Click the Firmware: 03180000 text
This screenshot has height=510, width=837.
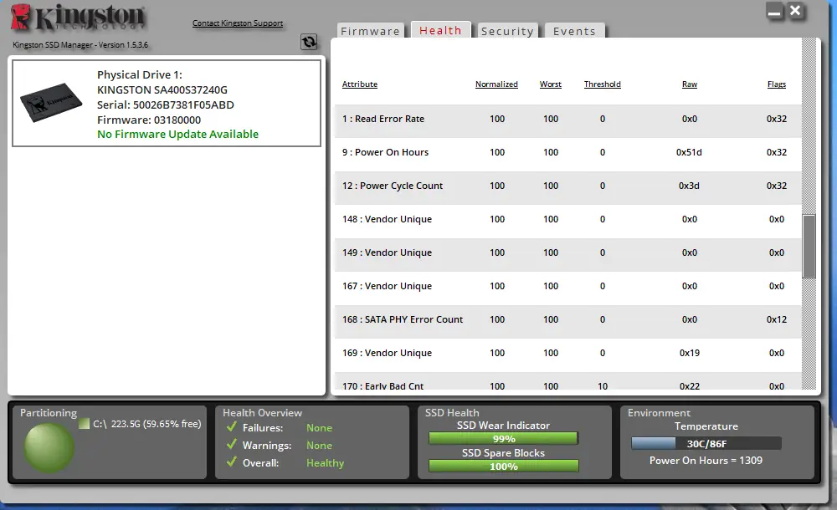149,120
